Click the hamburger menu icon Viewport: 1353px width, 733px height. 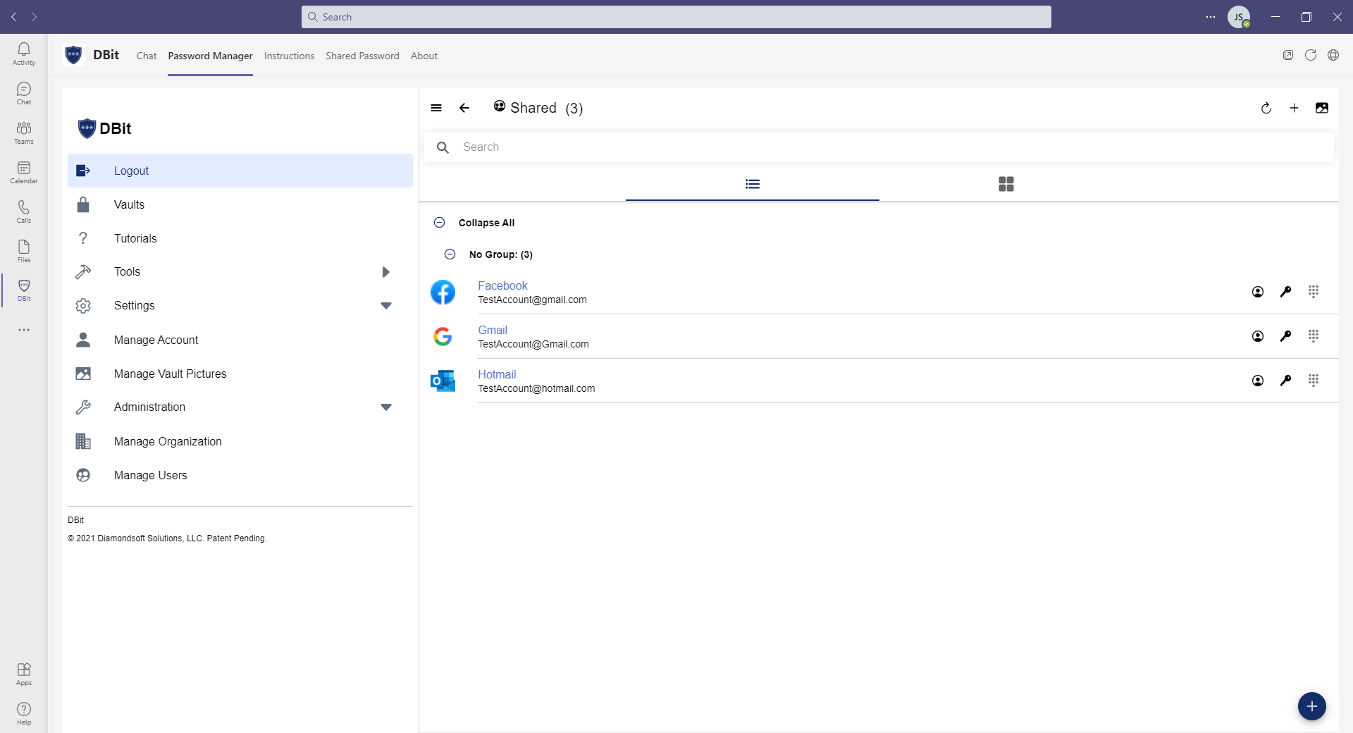pyautogui.click(x=436, y=108)
